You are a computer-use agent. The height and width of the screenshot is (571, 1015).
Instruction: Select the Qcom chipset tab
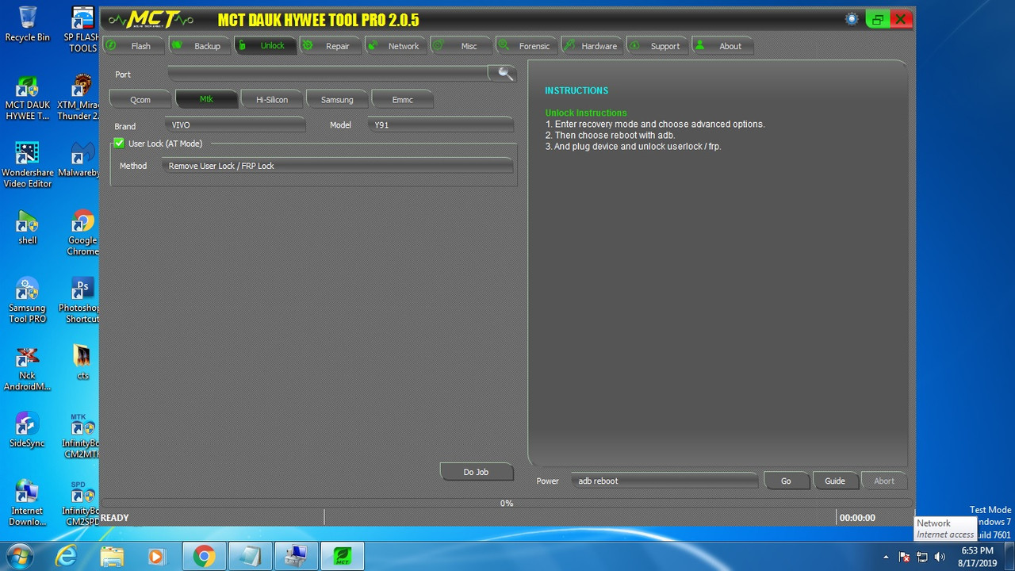tap(140, 99)
